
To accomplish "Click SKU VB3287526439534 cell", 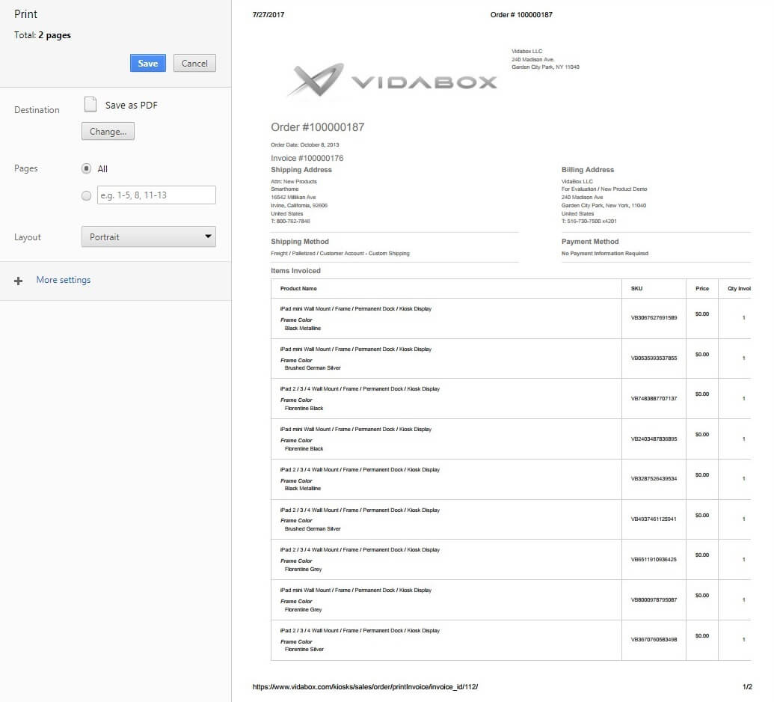I will pos(654,479).
